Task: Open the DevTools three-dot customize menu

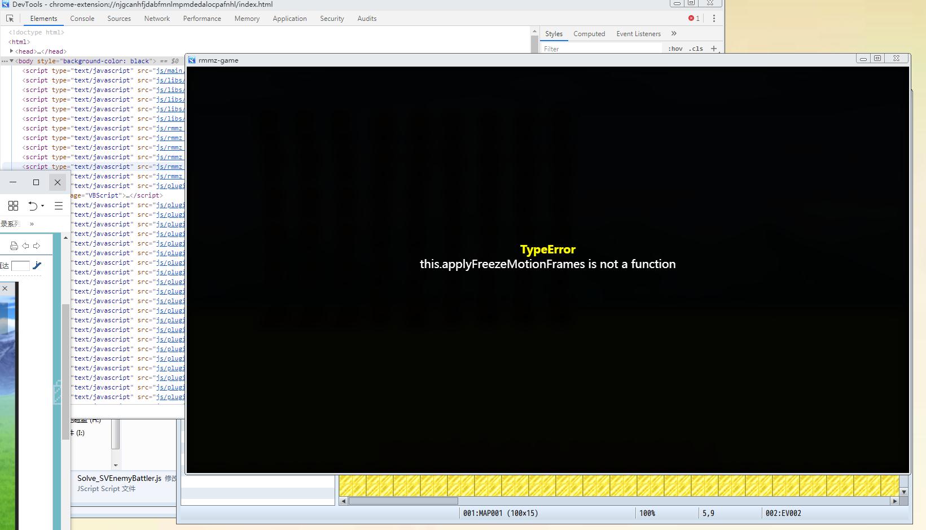Action: [714, 19]
